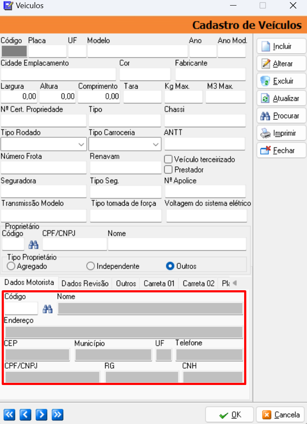
Task: Click the Procurar binoculars icon in sidebar
Action: pyautogui.click(x=265, y=116)
